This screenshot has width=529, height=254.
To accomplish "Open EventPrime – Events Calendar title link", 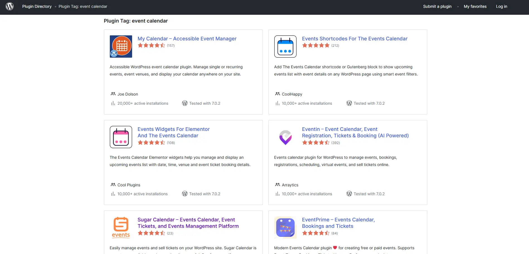I will 338,223.
